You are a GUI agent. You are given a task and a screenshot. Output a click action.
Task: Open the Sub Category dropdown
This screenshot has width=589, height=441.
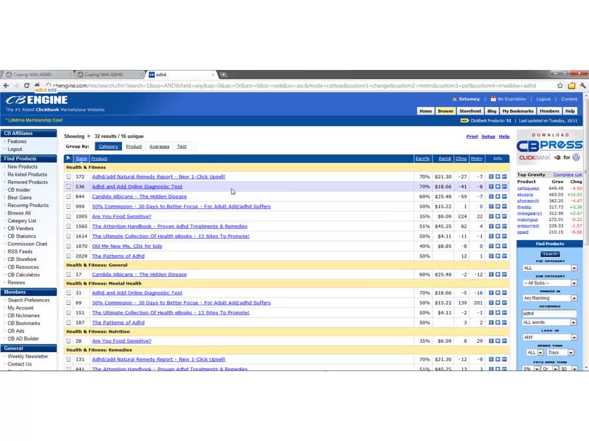[550, 283]
